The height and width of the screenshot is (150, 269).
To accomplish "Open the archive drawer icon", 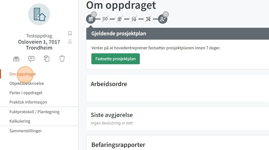I will pos(16,58).
